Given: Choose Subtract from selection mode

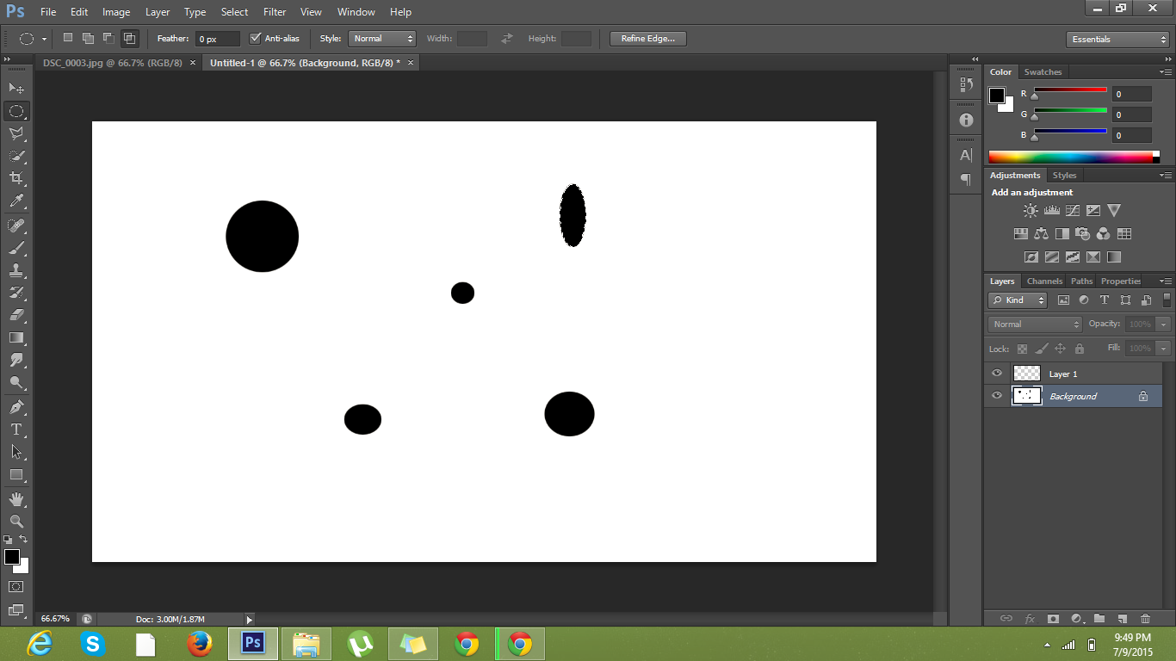Looking at the screenshot, I should (108, 38).
